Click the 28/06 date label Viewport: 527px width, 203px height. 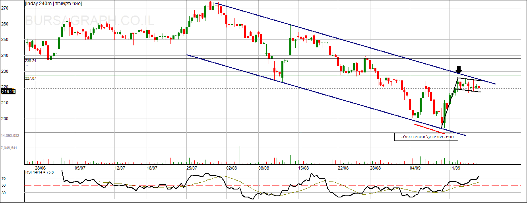pyautogui.click(x=40, y=168)
